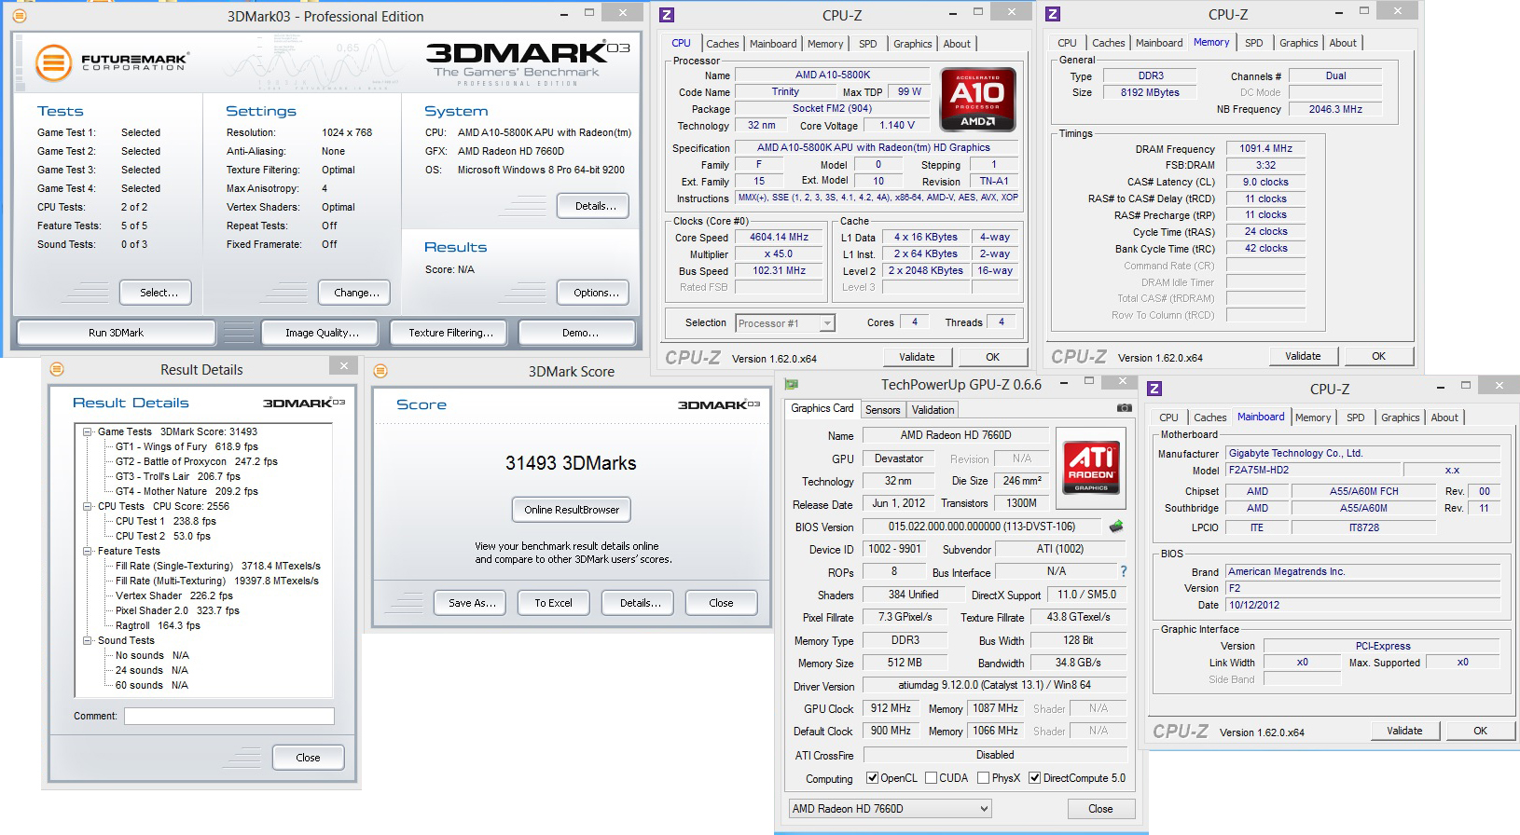Click the GPU Clock 912 MHz value
This screenshot has height=835, width=1520.
tap(891, 708)
